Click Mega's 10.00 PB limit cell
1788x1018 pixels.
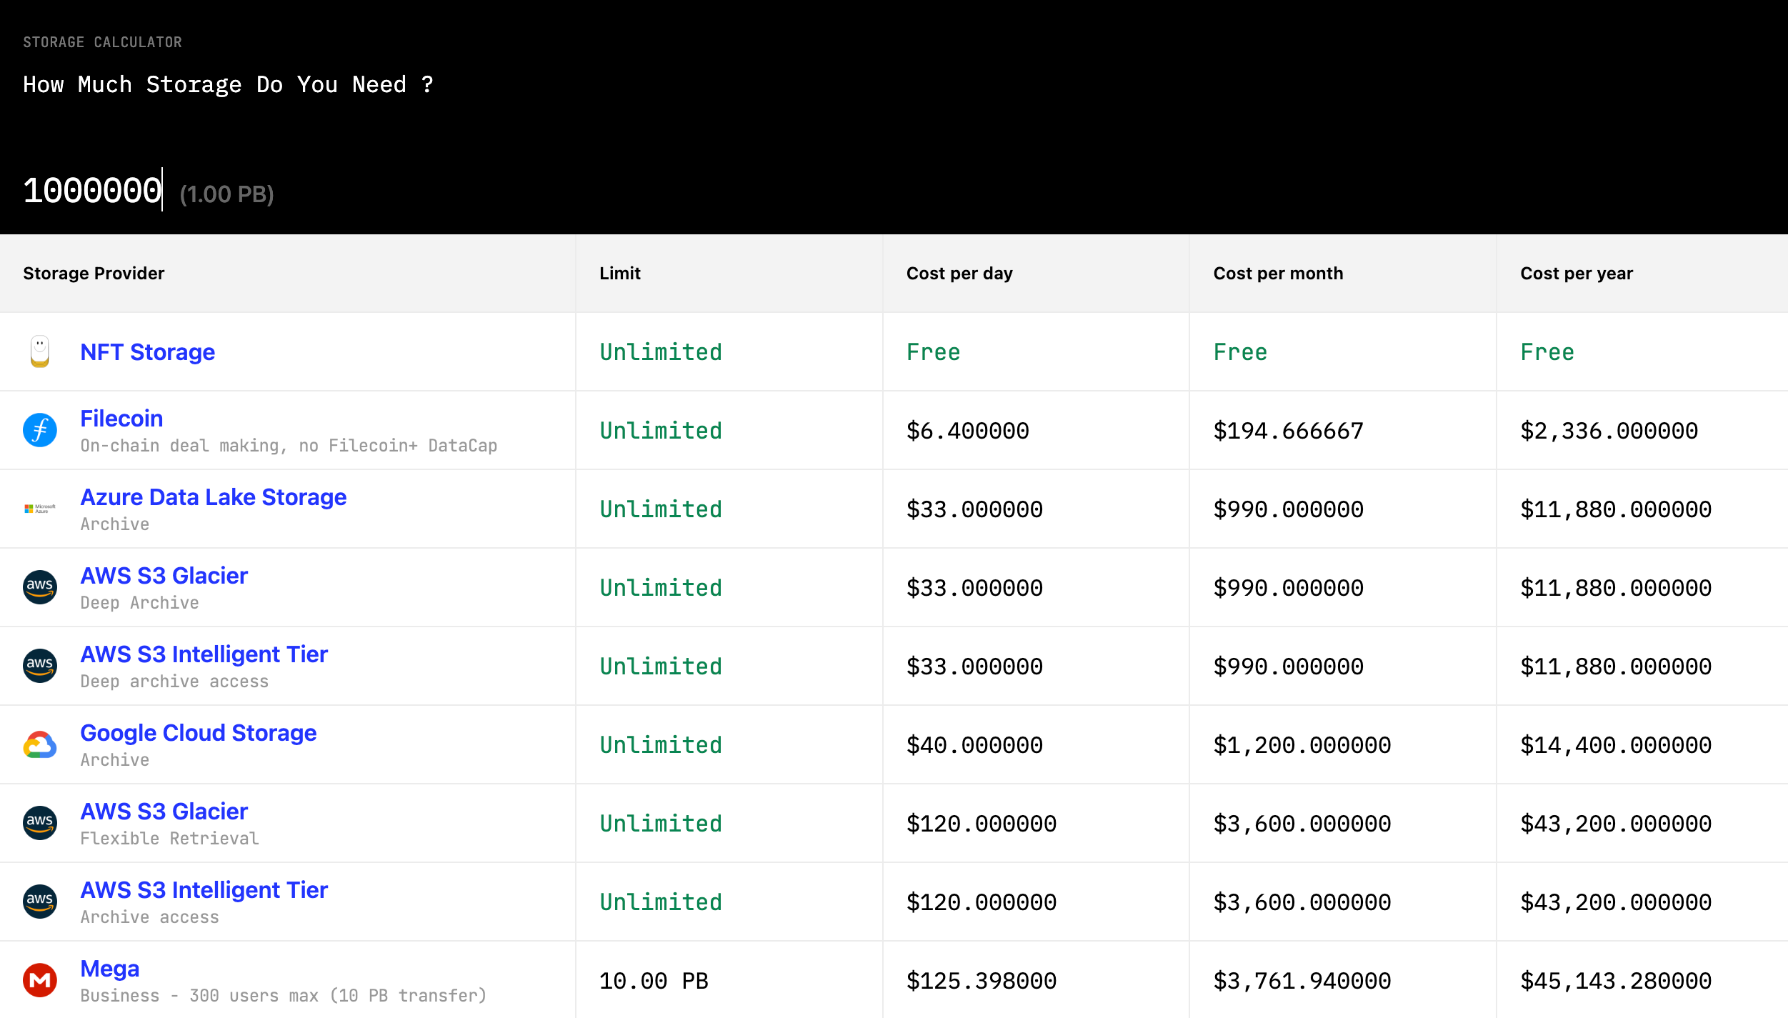(x=654, y=980)
